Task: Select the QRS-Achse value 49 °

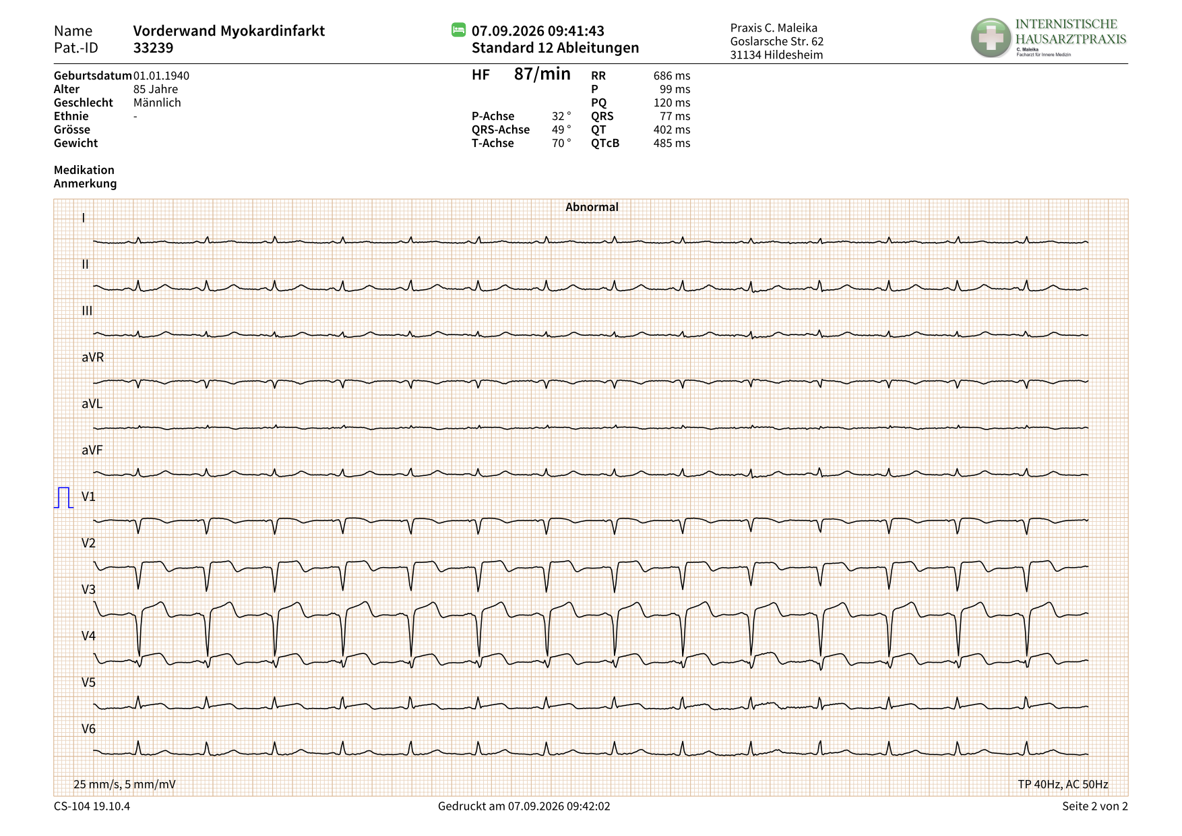Action: 561,129
